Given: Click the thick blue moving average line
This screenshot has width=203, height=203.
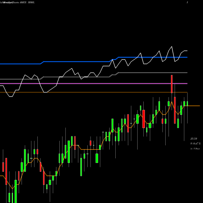Looking at the screenshot, I should pos(94,61).
